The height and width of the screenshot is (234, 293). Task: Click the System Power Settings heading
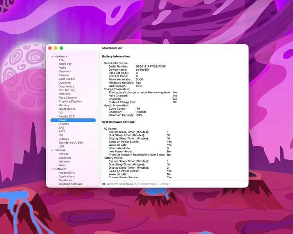(119, 122)
